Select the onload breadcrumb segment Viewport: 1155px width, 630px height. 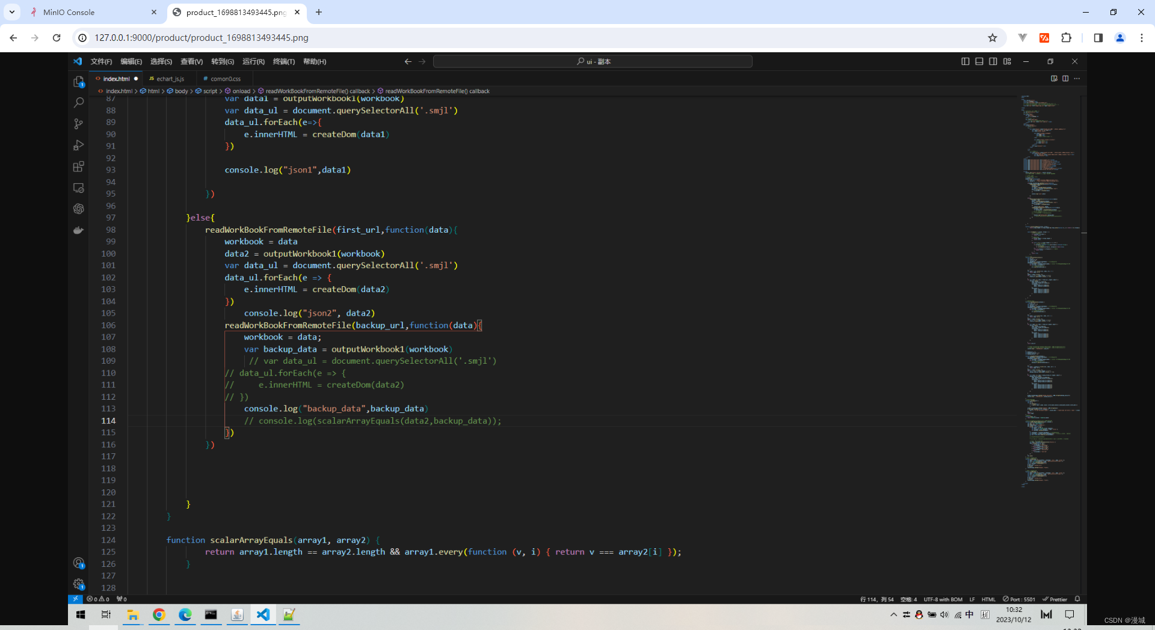pyautogui.click(x=238, y=91)
